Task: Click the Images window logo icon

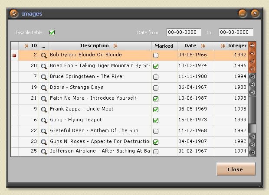Action: pos(14,13)
